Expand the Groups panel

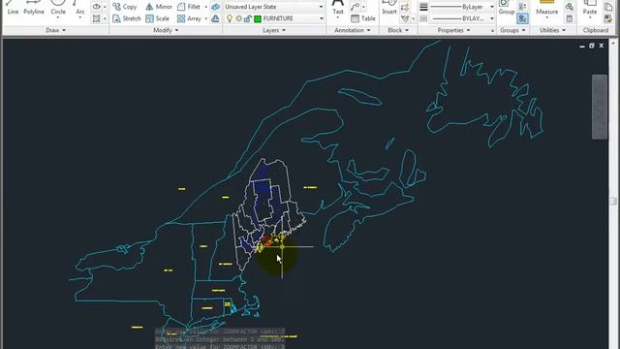(x=512, y=30)
